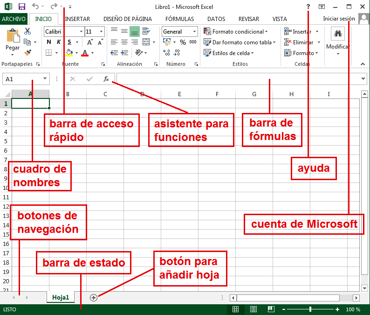Click the zoom out minus button

(x=284, y=309)
